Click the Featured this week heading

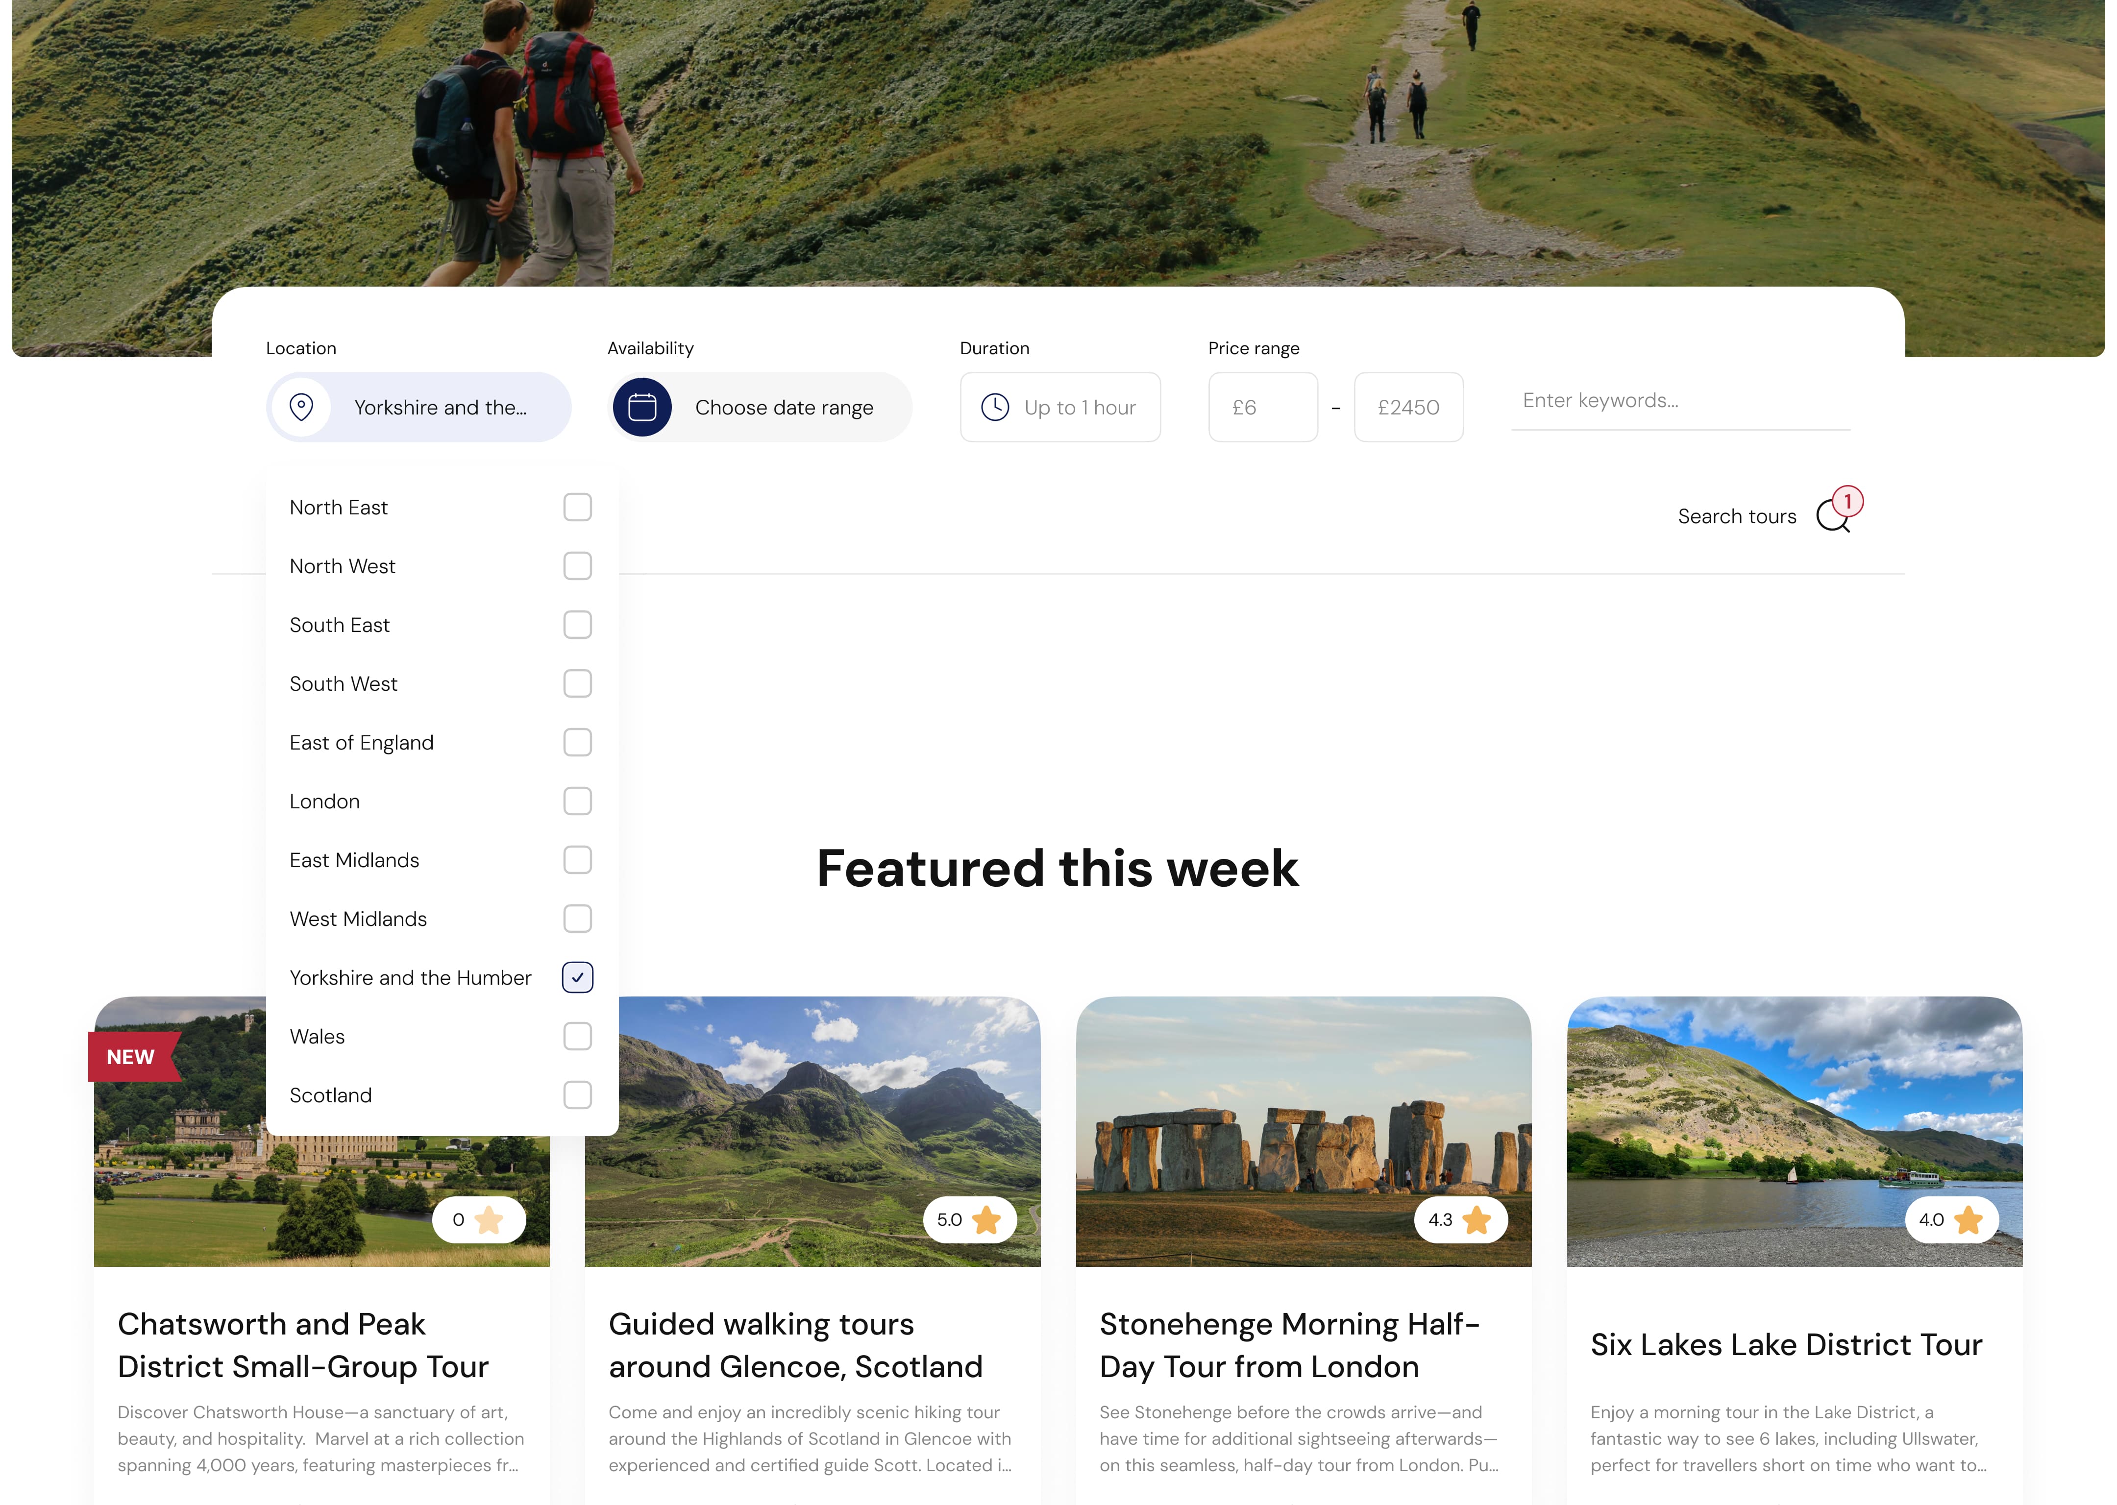[x=1058, y=868]
